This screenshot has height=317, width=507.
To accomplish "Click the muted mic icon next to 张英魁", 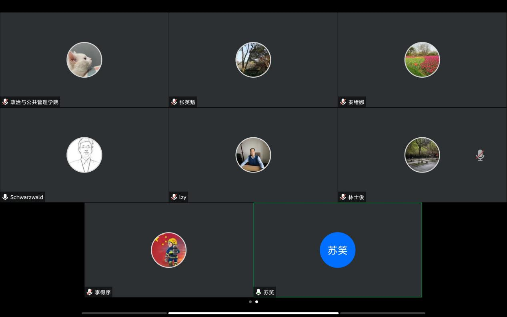I will [x=174, y=102].
